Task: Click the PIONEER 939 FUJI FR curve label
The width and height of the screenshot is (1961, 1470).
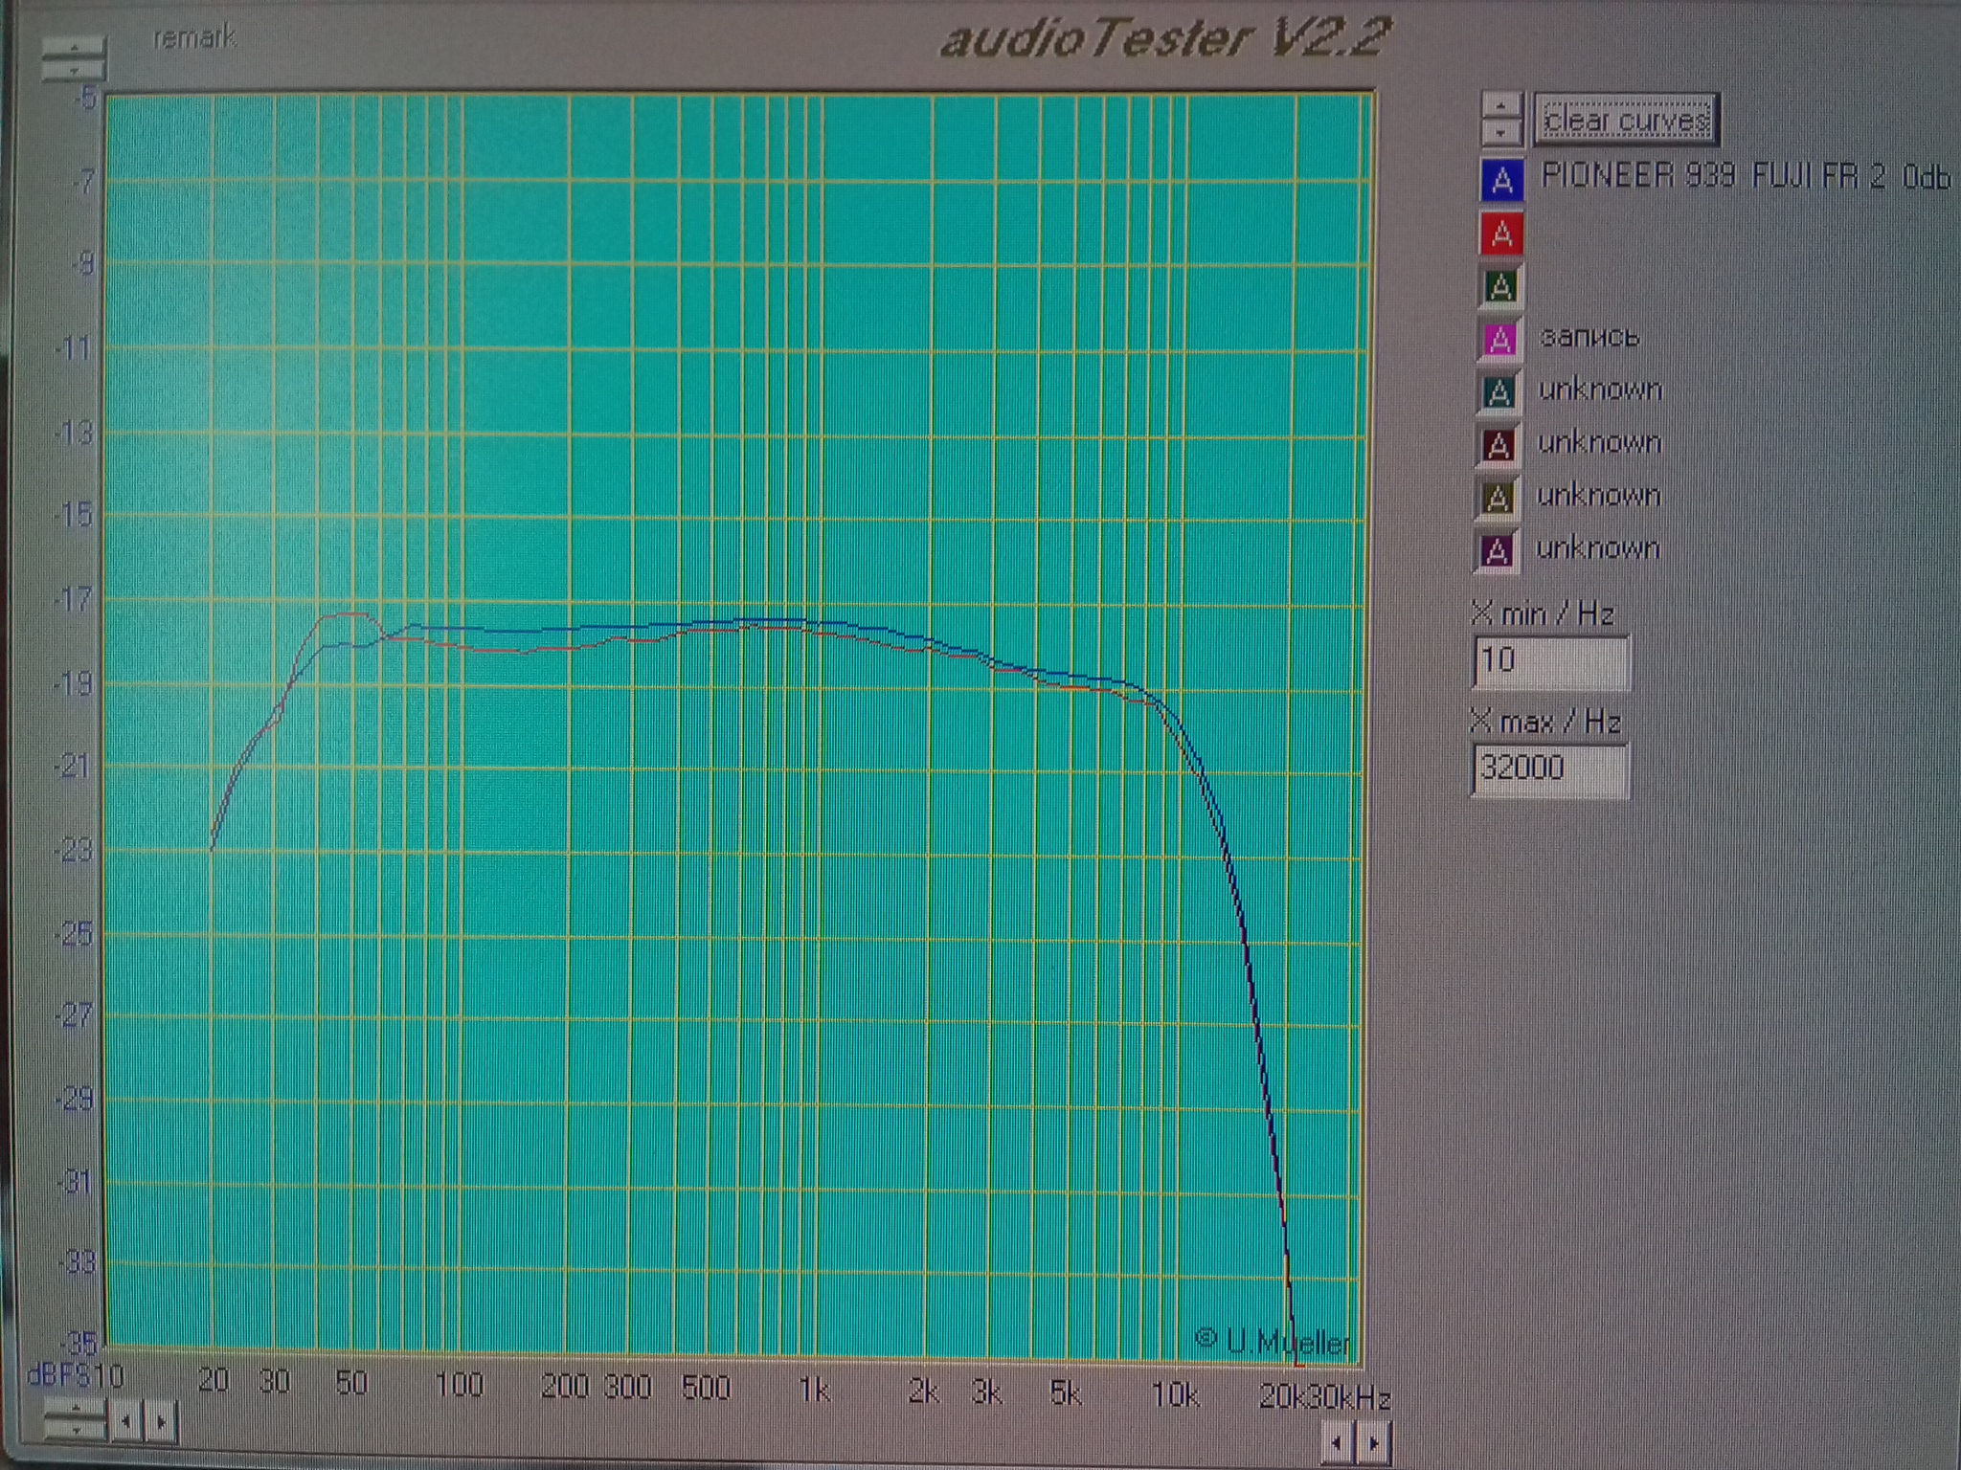Action: pos(1745,177)
